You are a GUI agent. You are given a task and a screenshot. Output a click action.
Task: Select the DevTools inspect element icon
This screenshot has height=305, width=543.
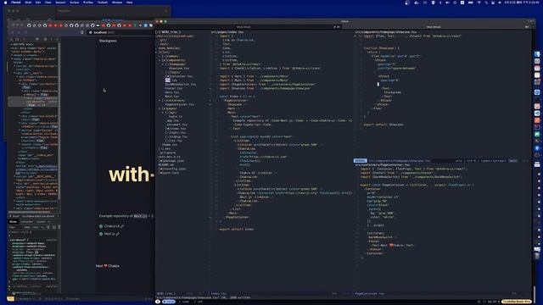coord(11,40)
